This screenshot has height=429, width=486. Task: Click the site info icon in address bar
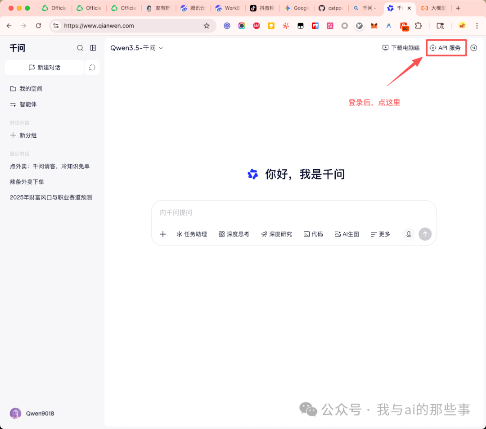click(x=56, y=26)
